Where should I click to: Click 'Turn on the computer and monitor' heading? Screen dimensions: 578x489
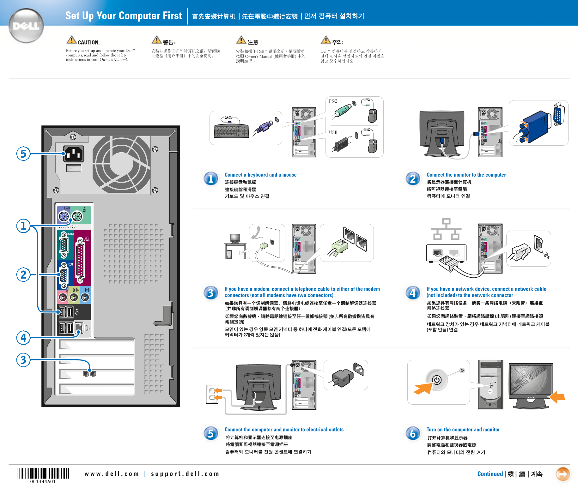coord(463,430)
